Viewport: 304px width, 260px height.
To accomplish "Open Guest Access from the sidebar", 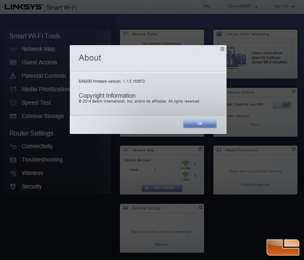I will click(39, 62).
